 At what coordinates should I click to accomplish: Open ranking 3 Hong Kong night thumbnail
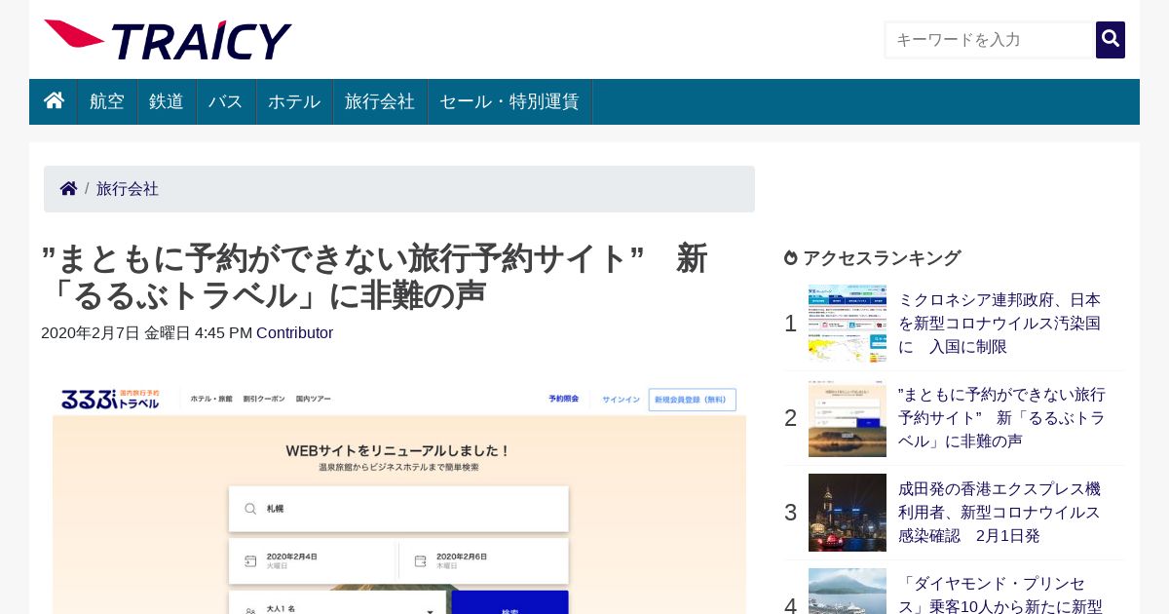tap(848, 513)
